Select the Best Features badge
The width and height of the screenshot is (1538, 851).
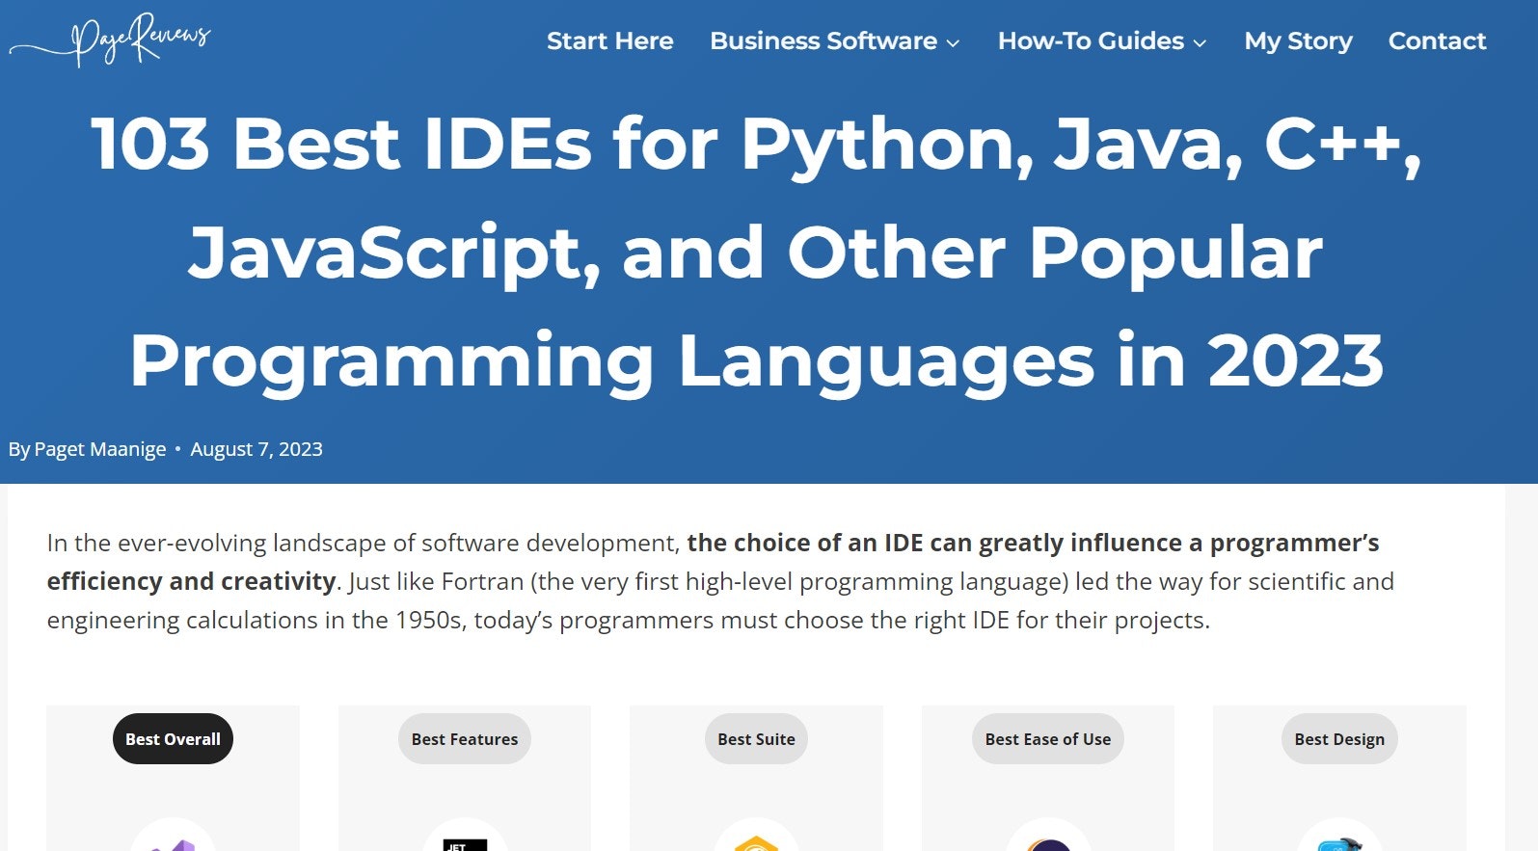pos(465,739)
